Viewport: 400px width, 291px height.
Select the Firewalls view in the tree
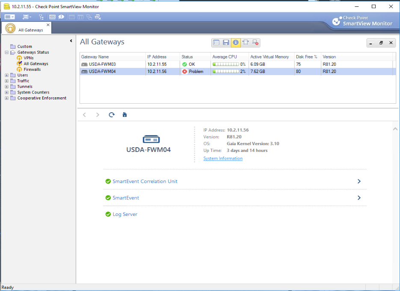[32, 70]
